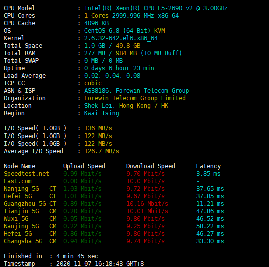Click the Guangzhou 5G CT node

(30, 204)
